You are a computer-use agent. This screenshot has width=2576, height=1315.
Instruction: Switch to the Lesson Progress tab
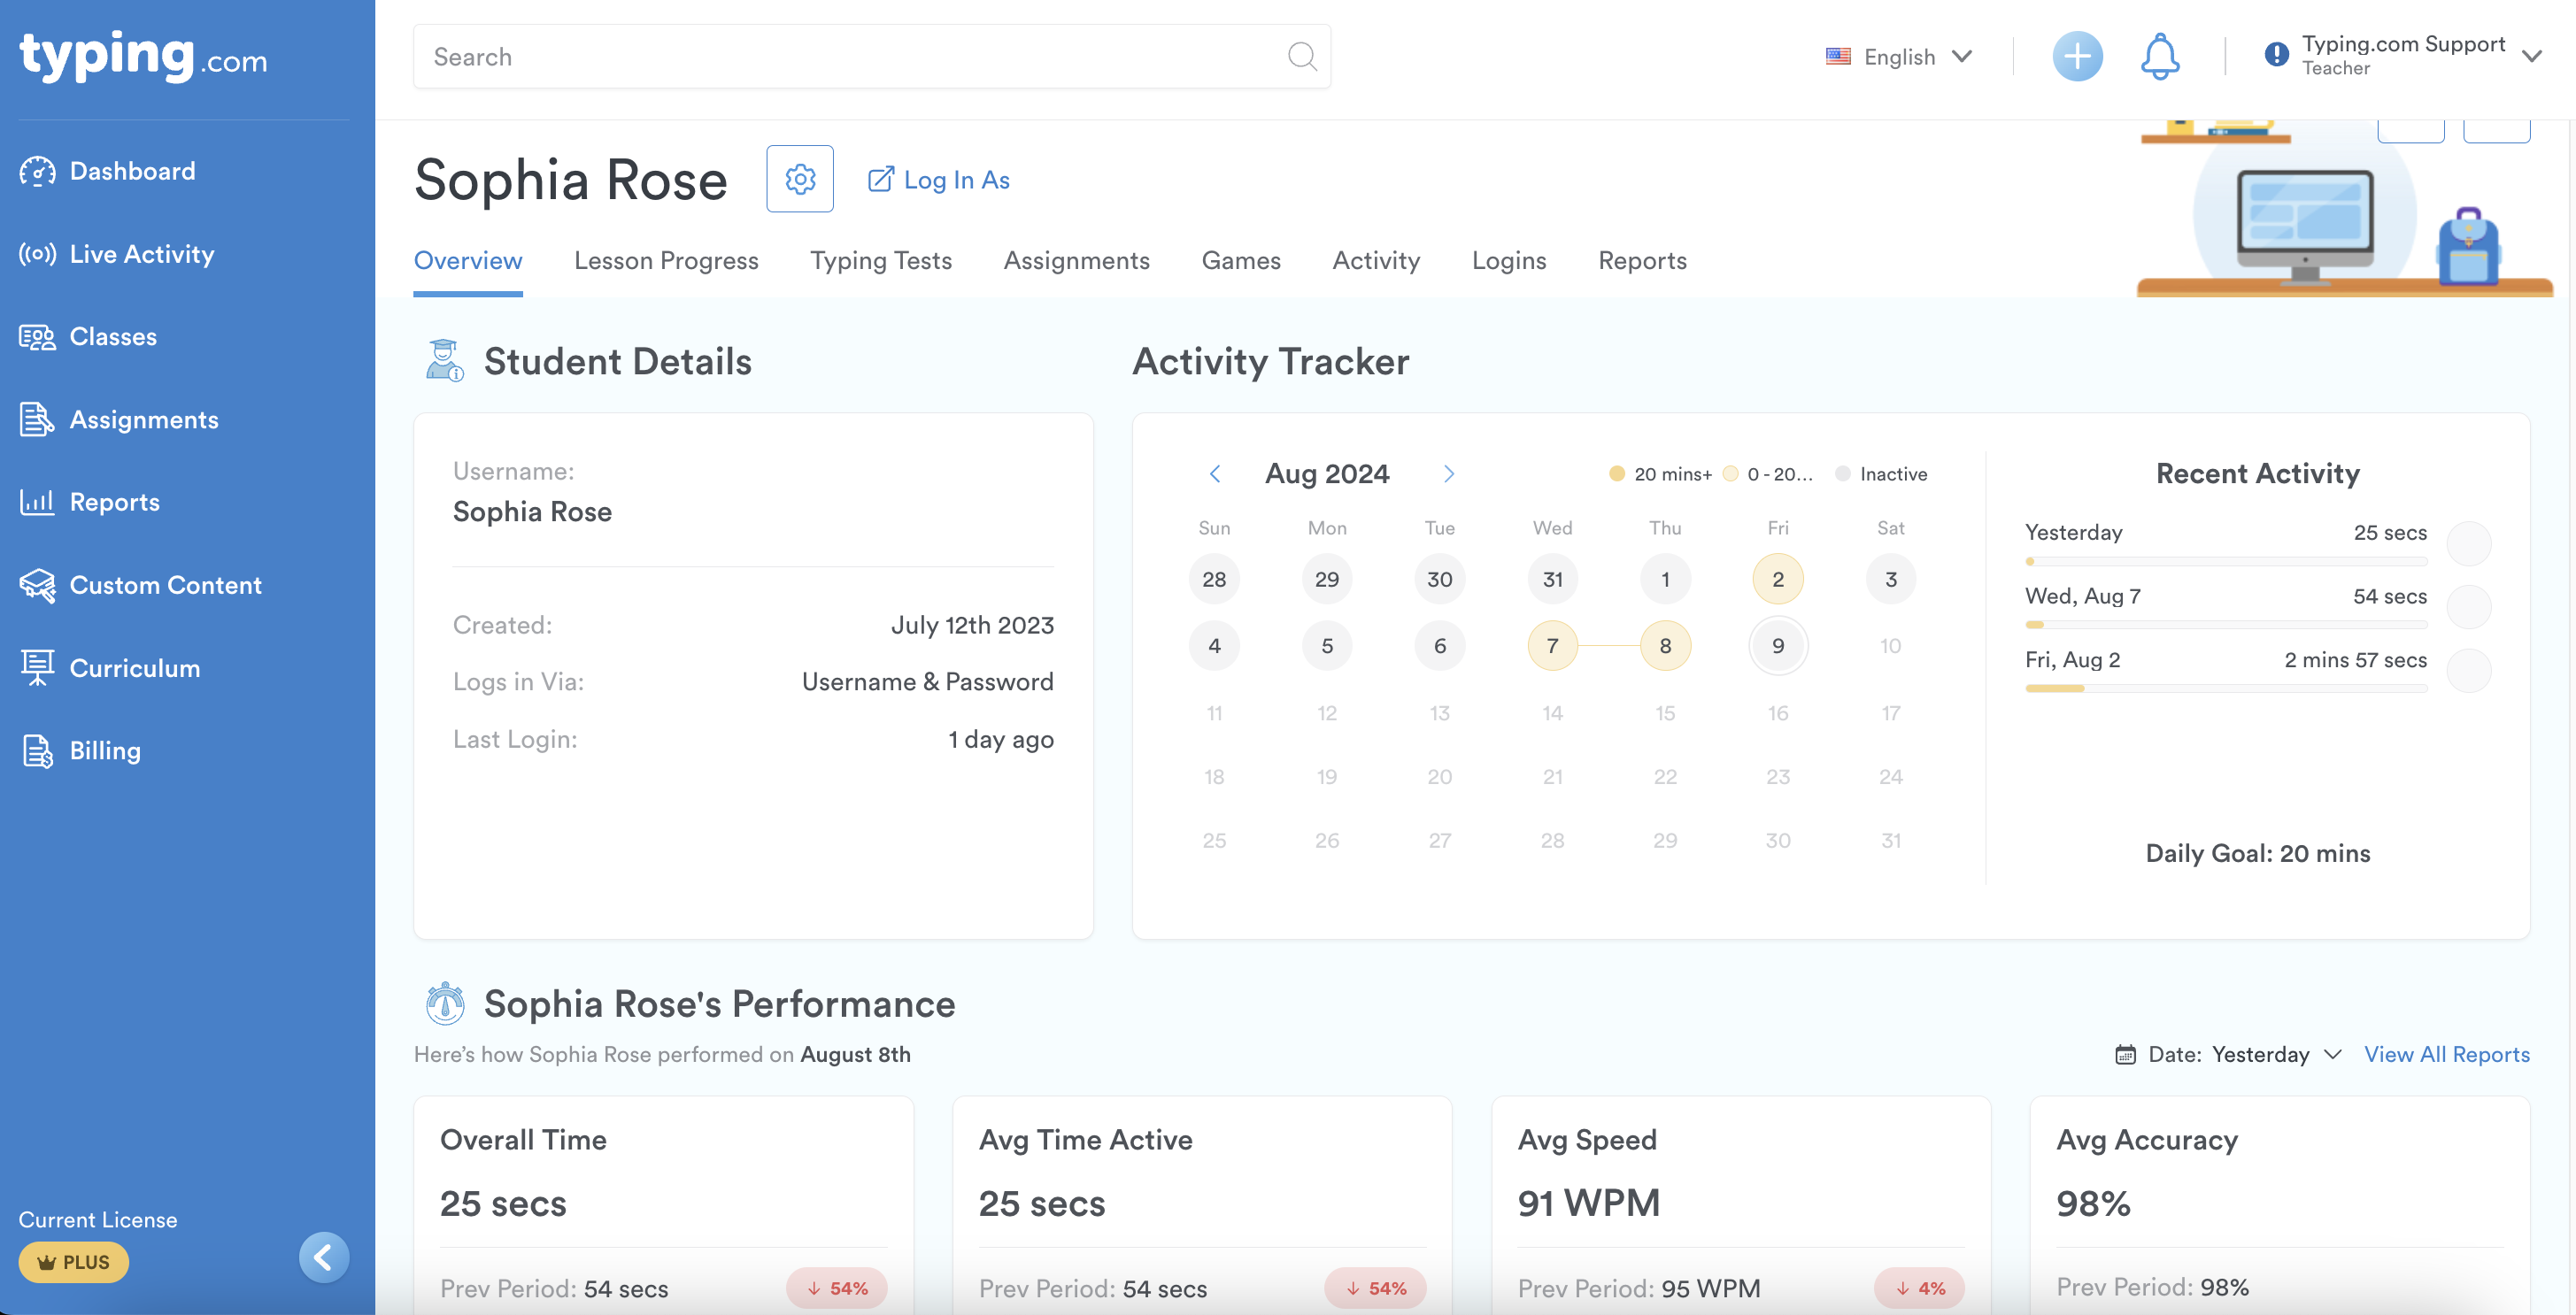[x=666, y=261]
